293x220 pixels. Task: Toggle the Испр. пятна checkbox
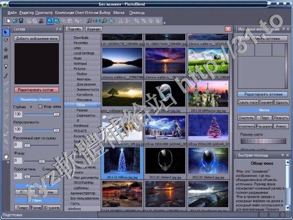point(40,106)
